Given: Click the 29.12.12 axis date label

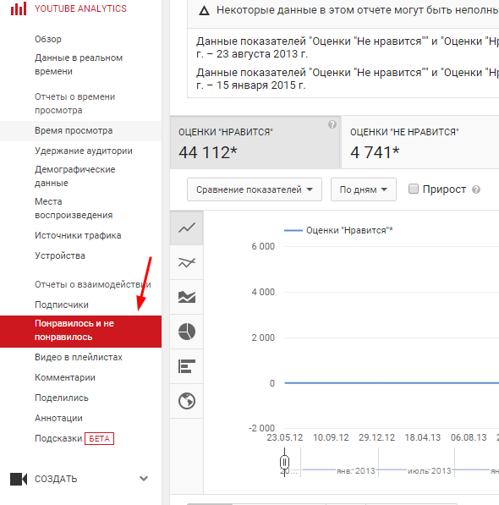Looking at the screenshot, I should (376, 437).
